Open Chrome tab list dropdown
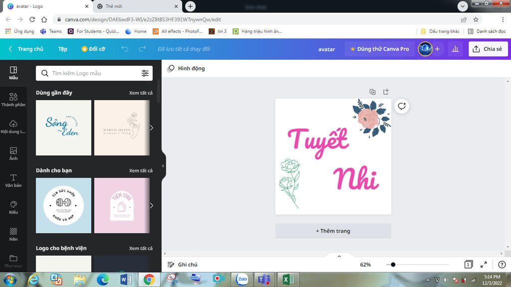The image size is (511, 287). click(x=463, y=6)
